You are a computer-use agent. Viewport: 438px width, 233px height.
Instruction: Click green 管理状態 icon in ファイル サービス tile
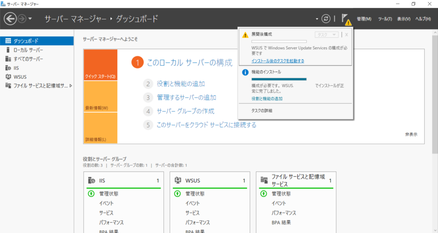pyautogui.click(x=264, y=194)
